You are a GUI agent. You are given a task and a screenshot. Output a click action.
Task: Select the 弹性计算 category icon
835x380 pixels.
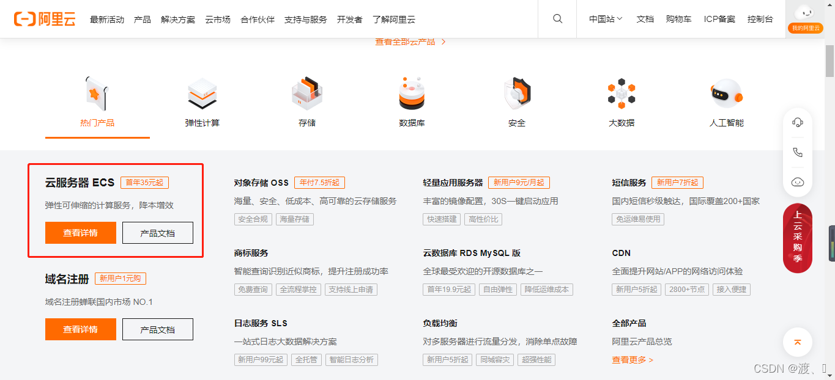202,93
